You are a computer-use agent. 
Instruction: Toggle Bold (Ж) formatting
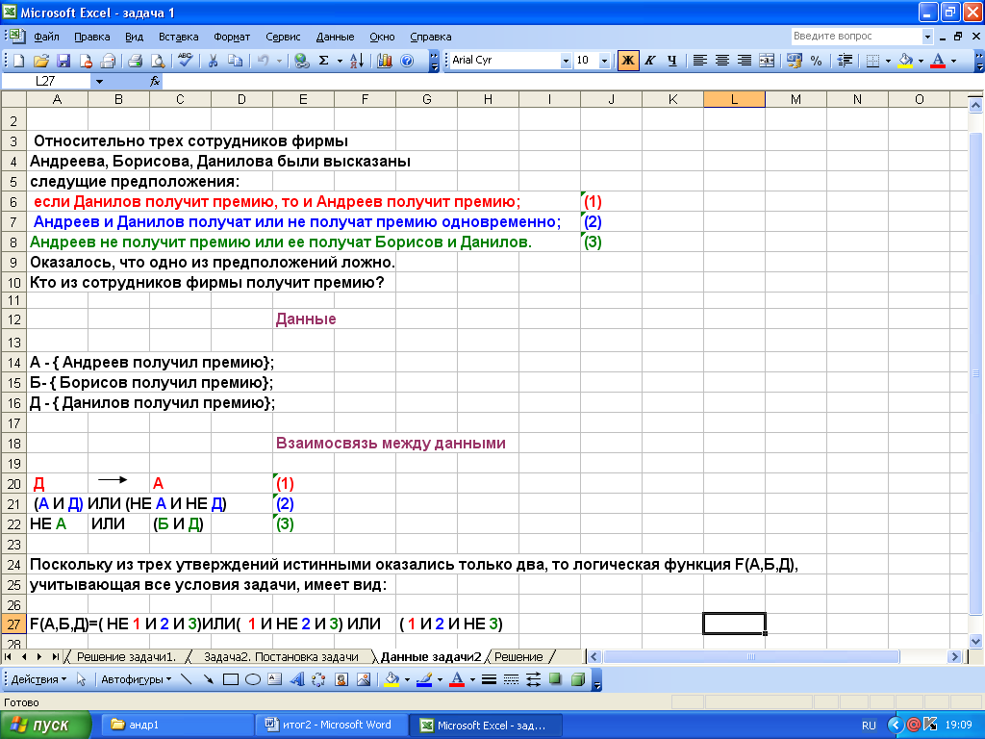pyautogui.click(x=627, y=61)
